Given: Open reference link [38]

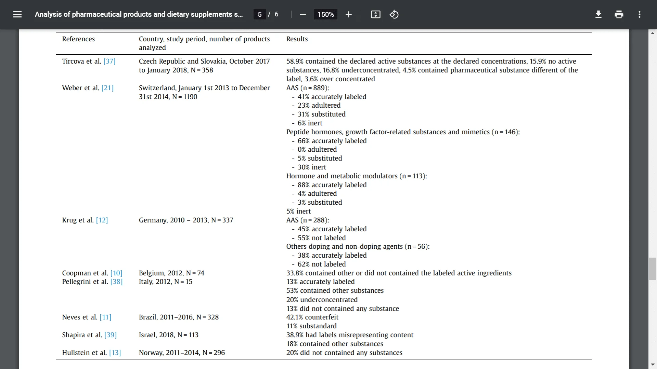Looking at the screenshot, I should point(116,282).
